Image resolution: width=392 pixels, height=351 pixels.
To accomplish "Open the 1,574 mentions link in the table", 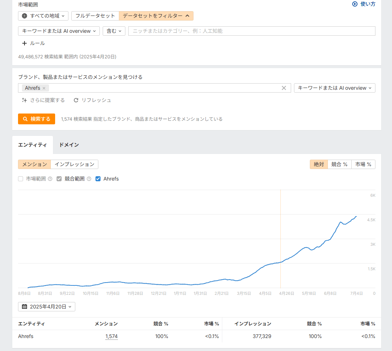I will [112, 336].
